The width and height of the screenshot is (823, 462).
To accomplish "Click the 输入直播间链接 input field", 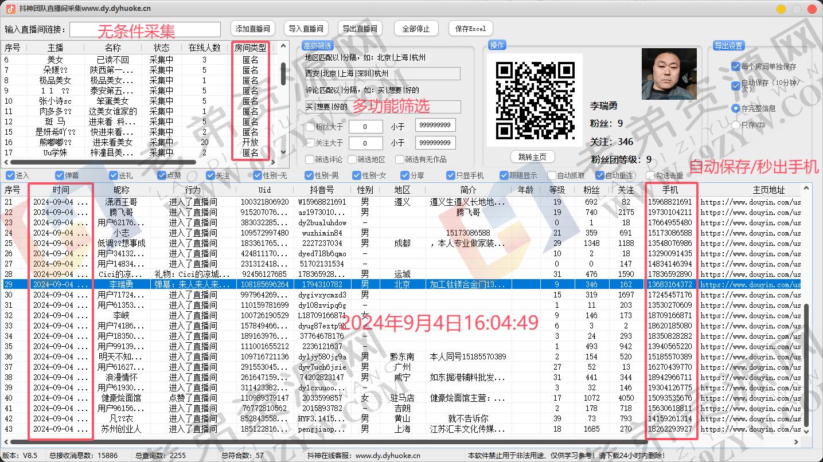I will pyautogui.click(x=143, y=29).
